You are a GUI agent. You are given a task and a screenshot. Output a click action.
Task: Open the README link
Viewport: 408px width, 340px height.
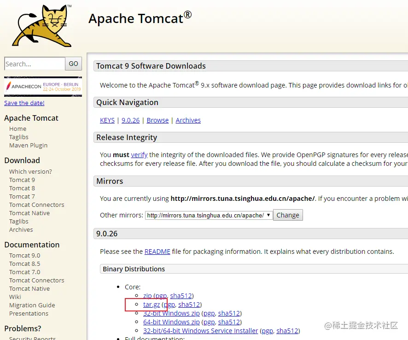157,252
